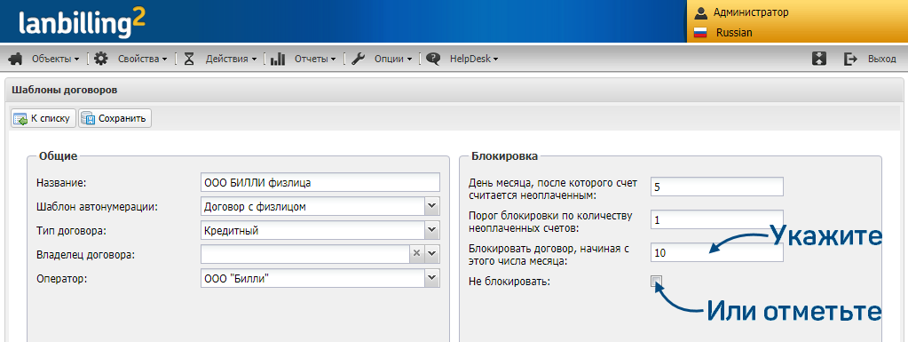Screen dimensions: 908x342
Task: Click the Название input field
Action: pos(320,182)
